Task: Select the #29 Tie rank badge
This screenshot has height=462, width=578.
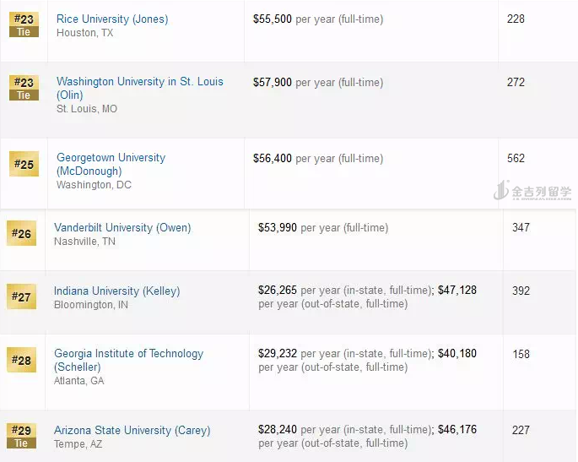Action: [21, 436]
